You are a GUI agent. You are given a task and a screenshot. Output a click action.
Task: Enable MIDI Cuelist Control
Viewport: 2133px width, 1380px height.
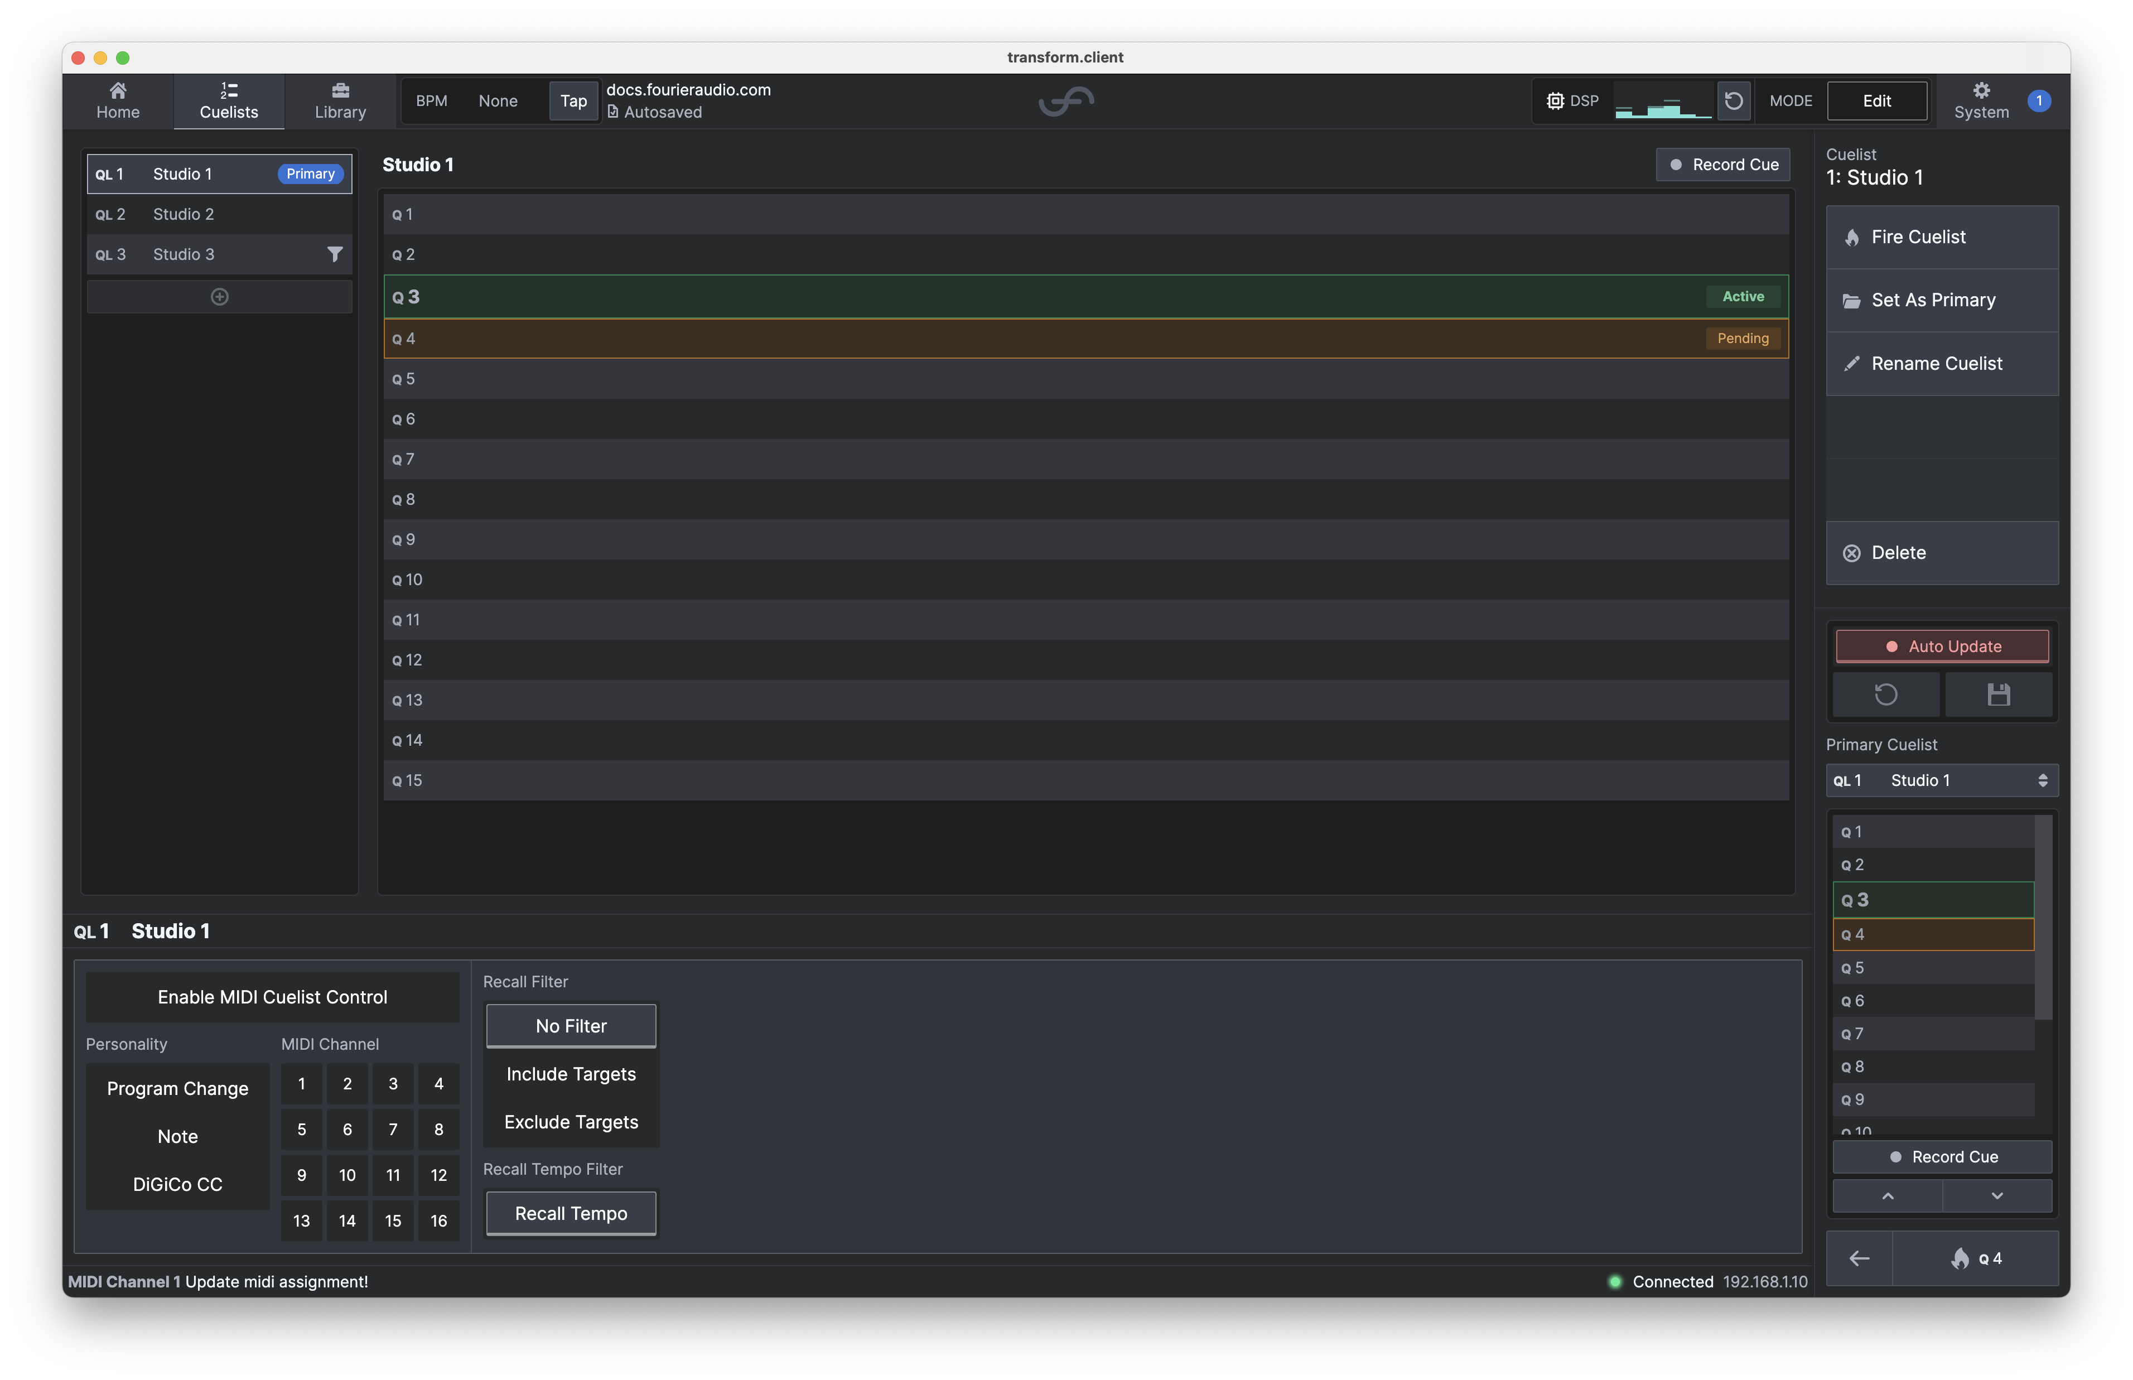[272, 997]
